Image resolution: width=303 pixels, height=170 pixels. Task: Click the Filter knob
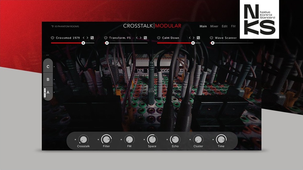[x=106, y=139]
